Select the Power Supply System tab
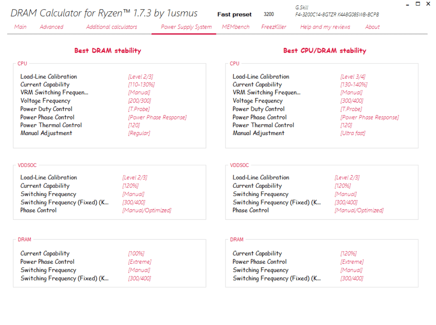The image size is (436, 325). (x=186, y=27)
